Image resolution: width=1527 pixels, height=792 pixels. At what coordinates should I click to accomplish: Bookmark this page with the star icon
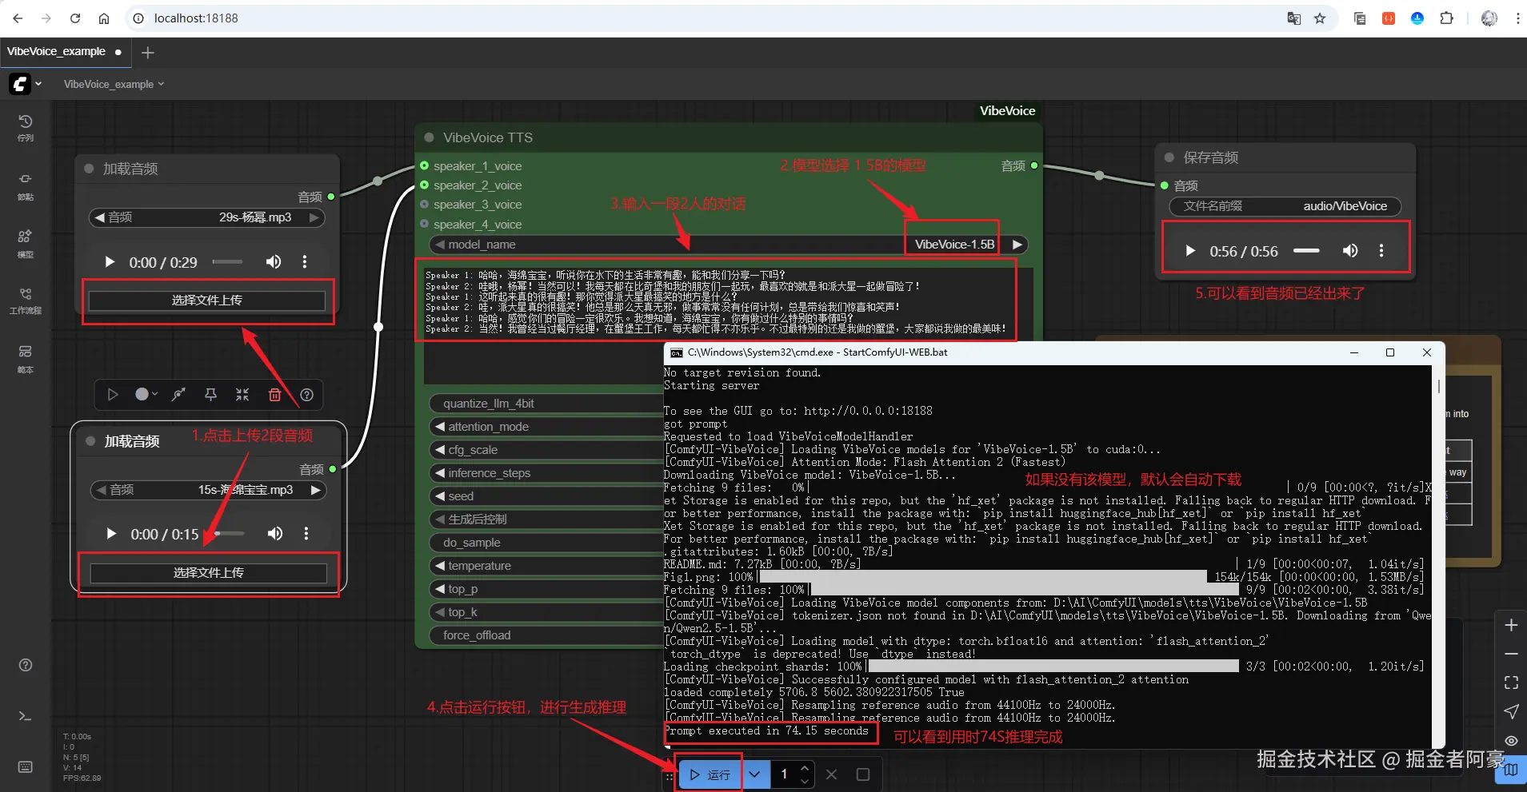[x=1320, y=18]
